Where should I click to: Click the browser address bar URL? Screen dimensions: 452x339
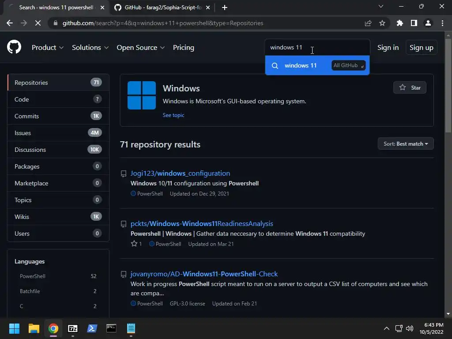[x=163, y=23]
